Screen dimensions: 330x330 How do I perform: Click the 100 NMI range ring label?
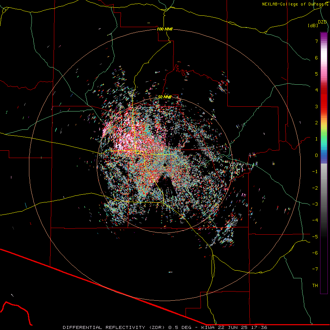tap(165, 29)
